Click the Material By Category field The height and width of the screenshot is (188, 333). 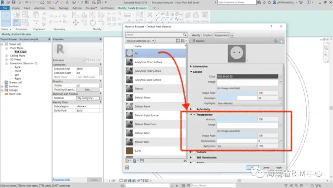click(x=87, y=98)
